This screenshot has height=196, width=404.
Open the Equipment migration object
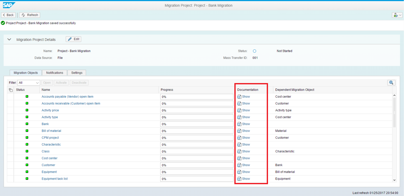tap(49, 172)
